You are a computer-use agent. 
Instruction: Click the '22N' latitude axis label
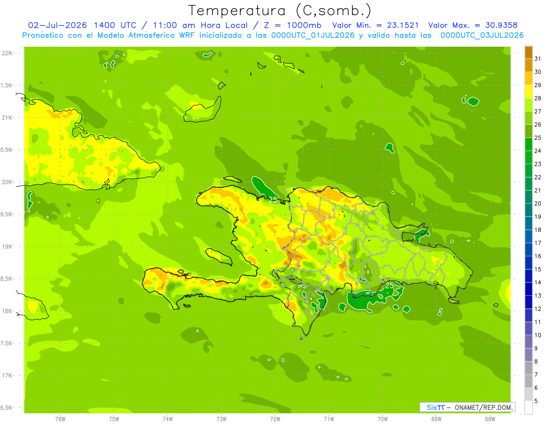pos(7,53)
